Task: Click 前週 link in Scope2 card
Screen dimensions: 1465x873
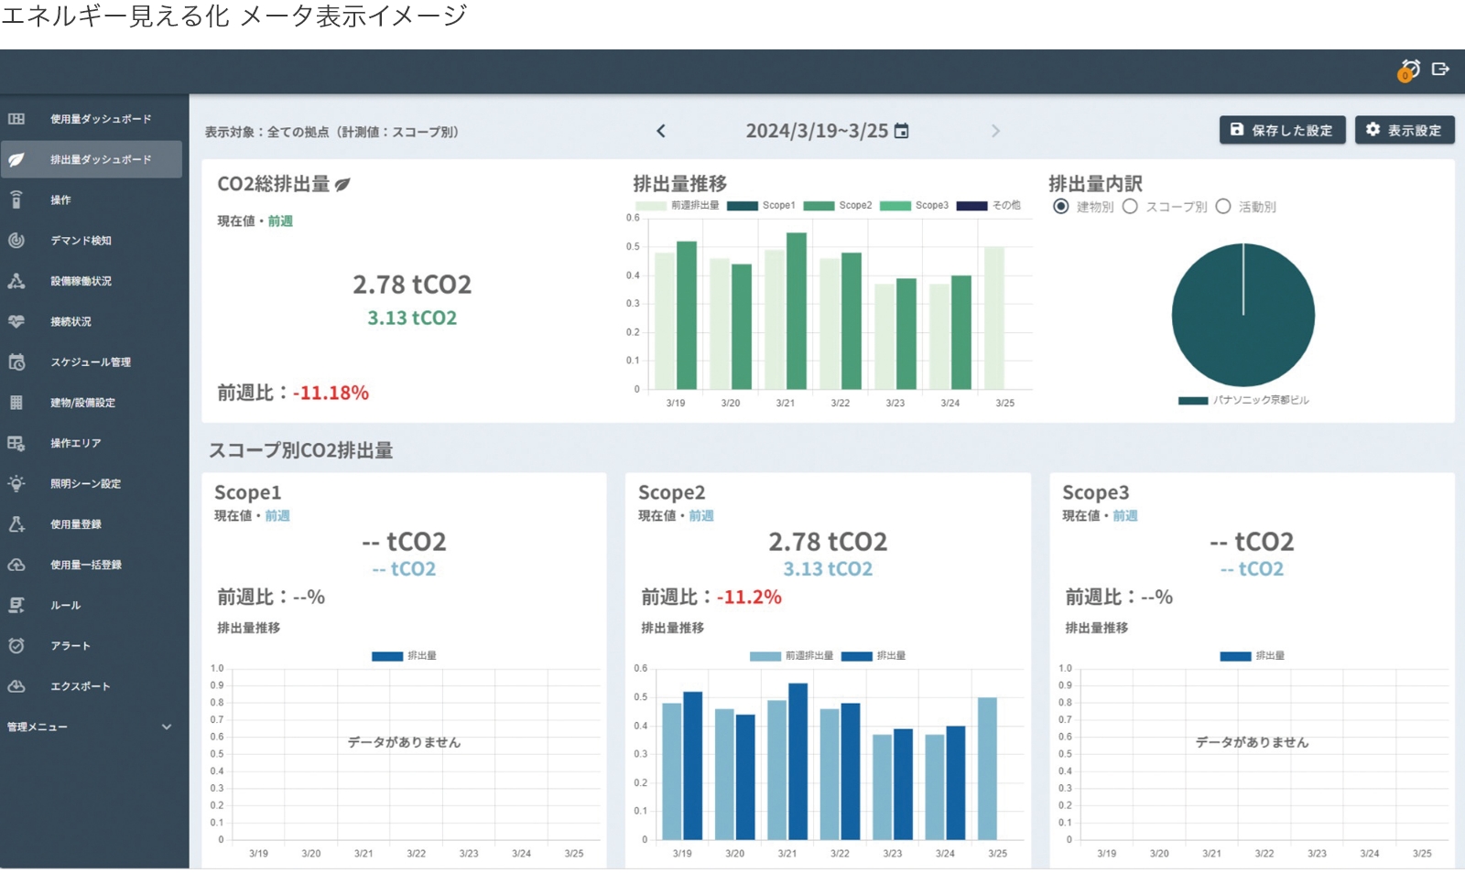Action: 701,515
